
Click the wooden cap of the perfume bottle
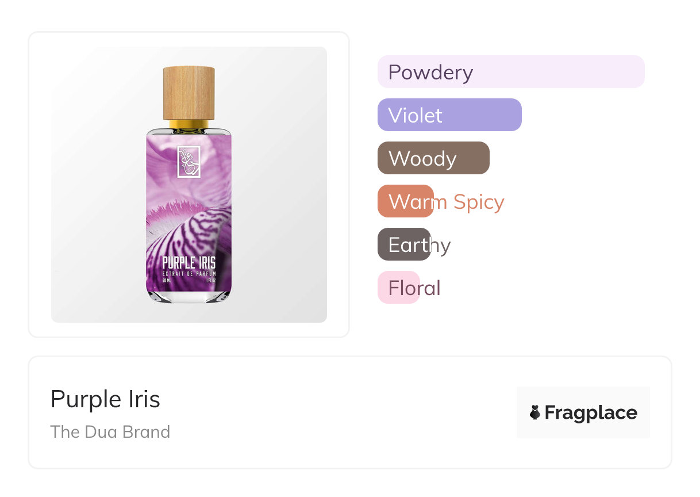click(x=189, y=93)
